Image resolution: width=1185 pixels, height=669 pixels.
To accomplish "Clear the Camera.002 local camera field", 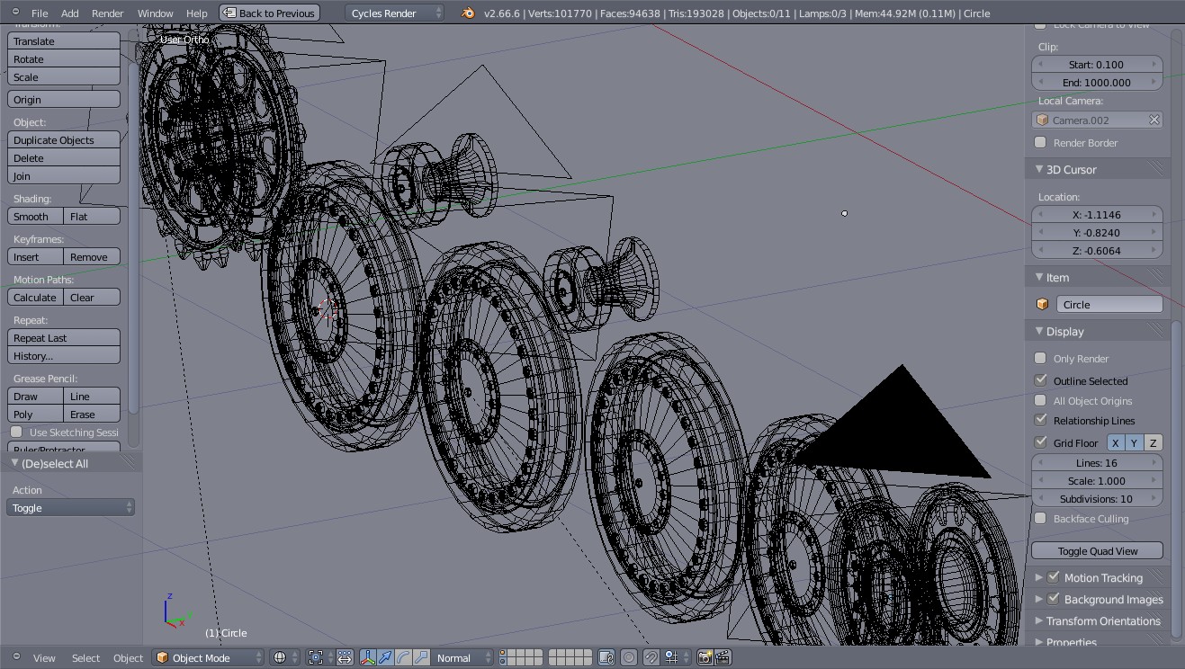I will [1154, 120].
